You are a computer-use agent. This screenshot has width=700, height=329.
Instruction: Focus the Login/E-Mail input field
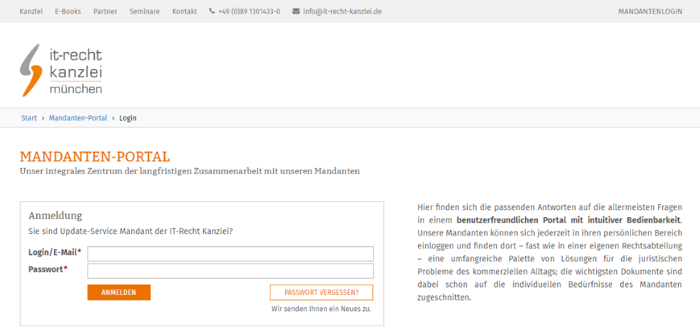(230, 254)
